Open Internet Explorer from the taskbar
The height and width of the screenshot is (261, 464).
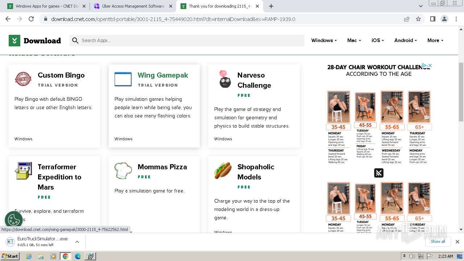point(29,256)
